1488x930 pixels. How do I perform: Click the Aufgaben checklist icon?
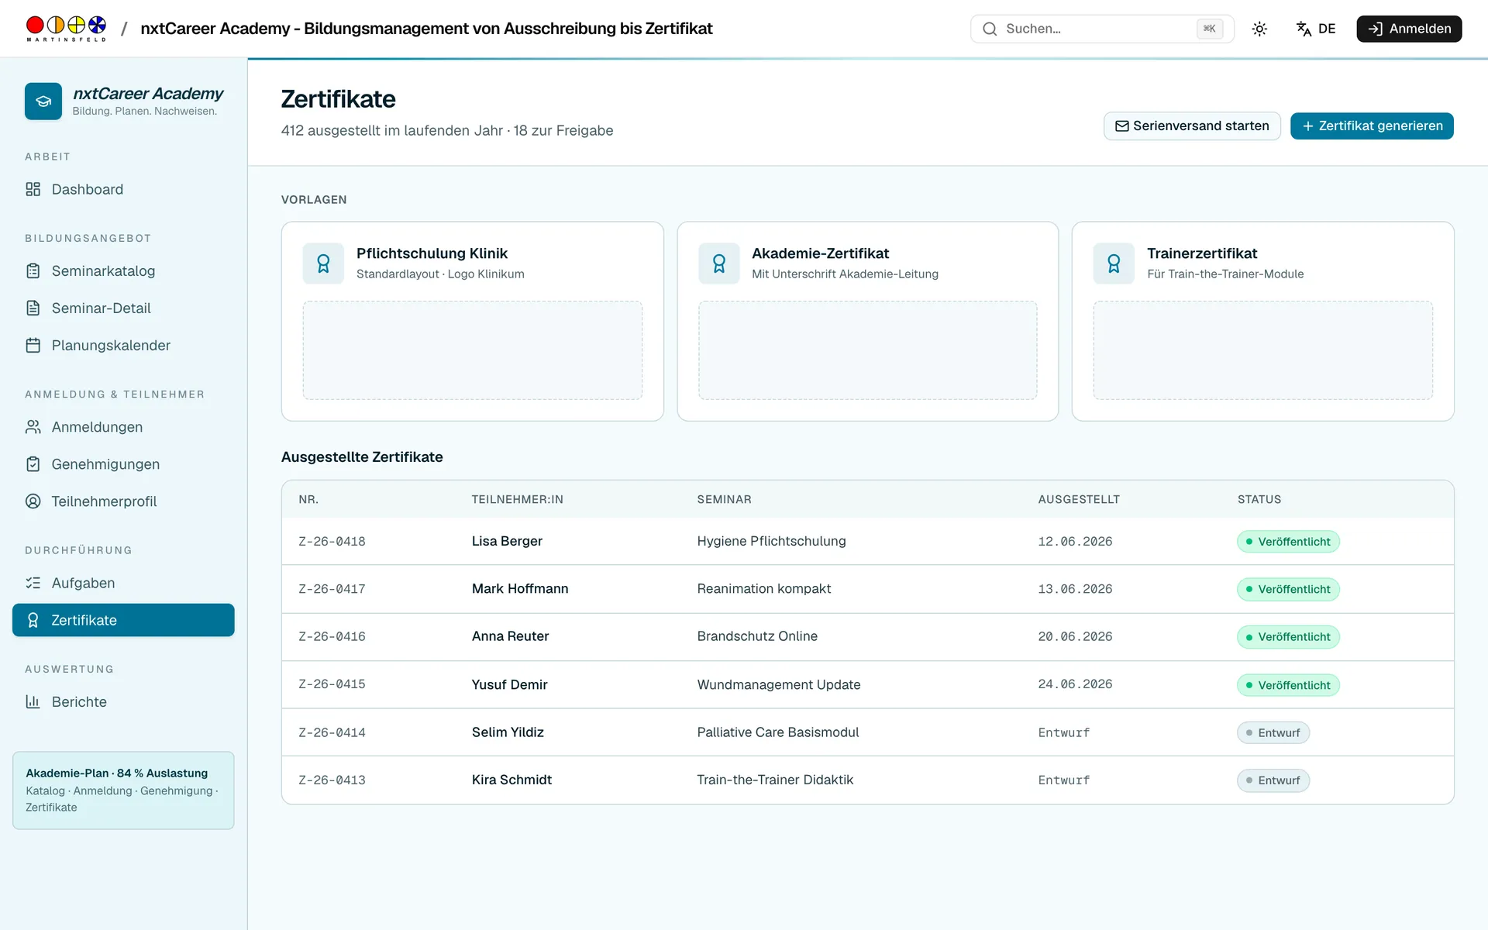click(33, 583)
